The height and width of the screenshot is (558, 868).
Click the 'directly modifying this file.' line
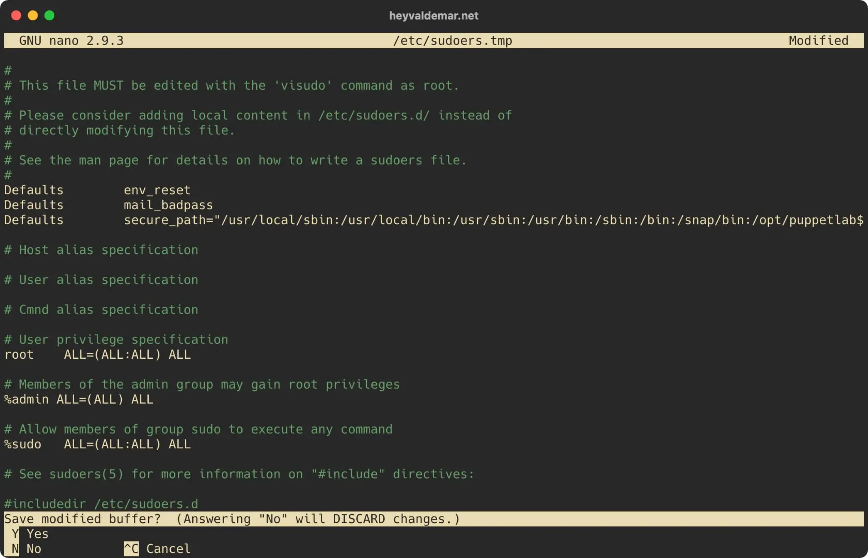pos(120,130)
